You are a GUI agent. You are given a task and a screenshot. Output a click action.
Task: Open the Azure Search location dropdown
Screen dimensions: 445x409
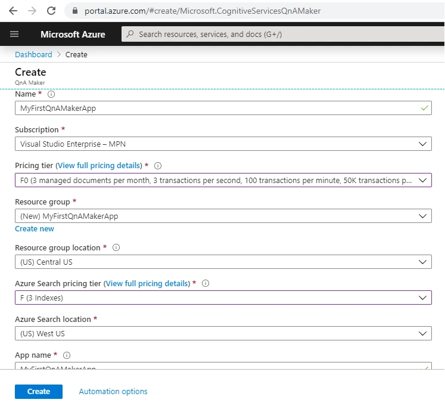point(223,333)
